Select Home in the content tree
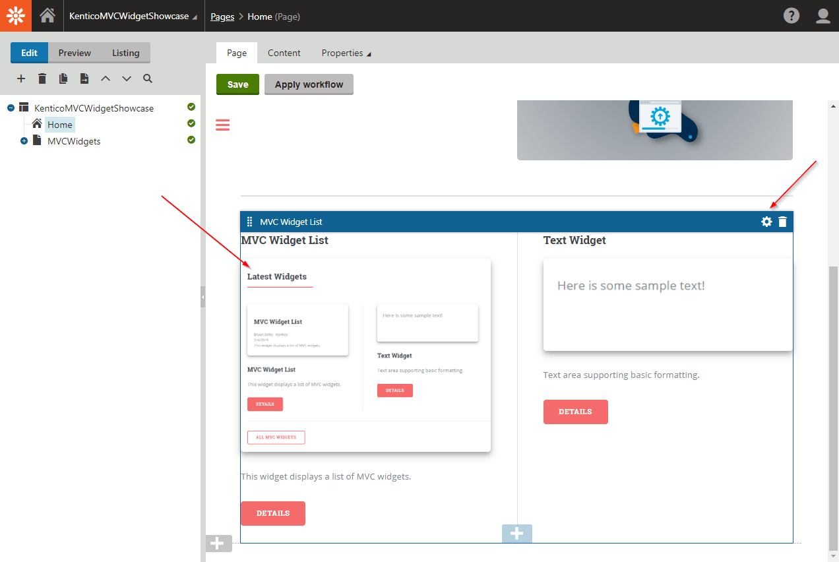Image resolution: width=839 pixels, height=562 pixels. click(x=60, y=125)
